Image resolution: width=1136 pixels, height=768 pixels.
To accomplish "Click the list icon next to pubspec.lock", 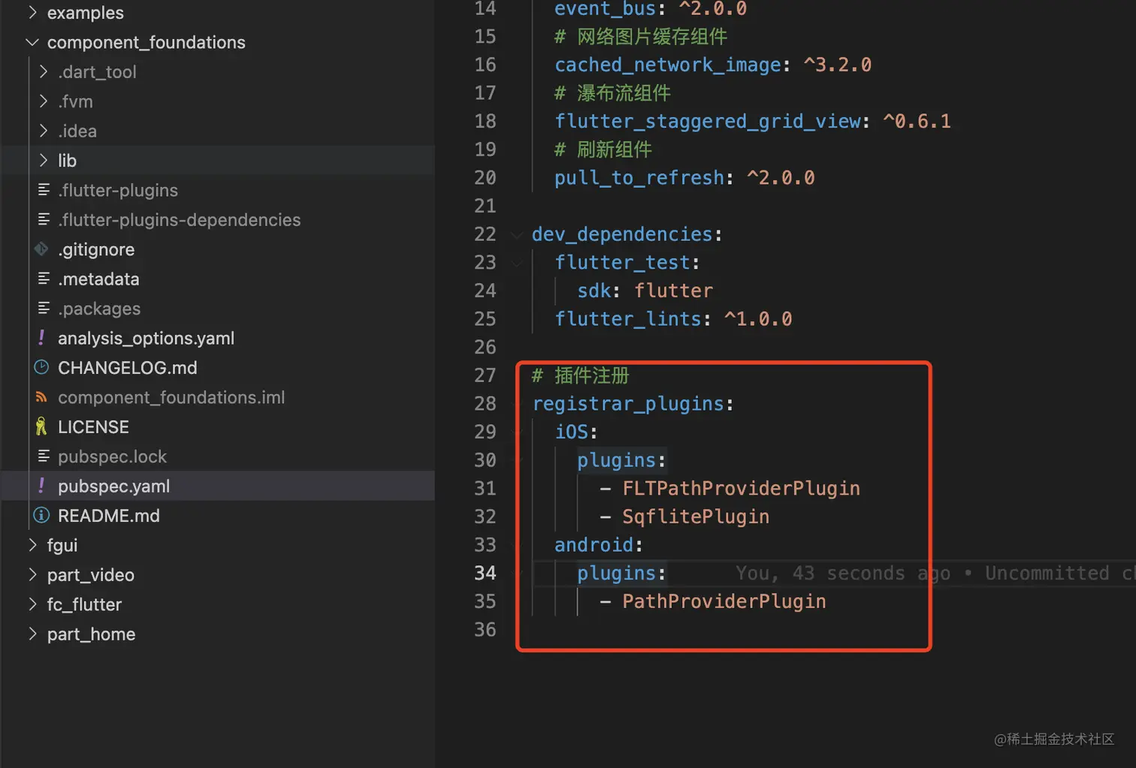I will [x=41, y=456].
